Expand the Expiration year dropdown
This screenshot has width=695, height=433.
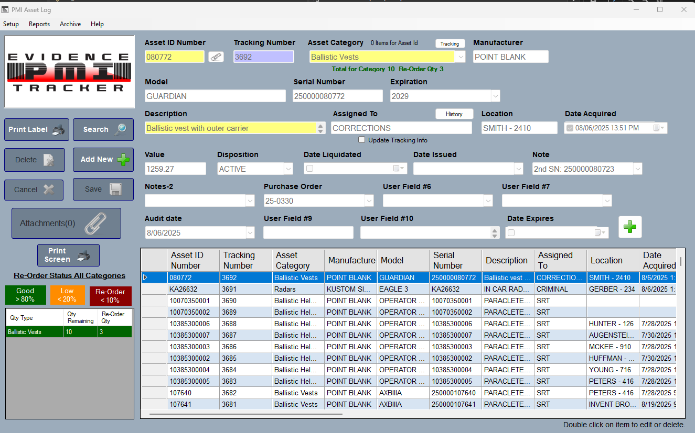[495, 96]
